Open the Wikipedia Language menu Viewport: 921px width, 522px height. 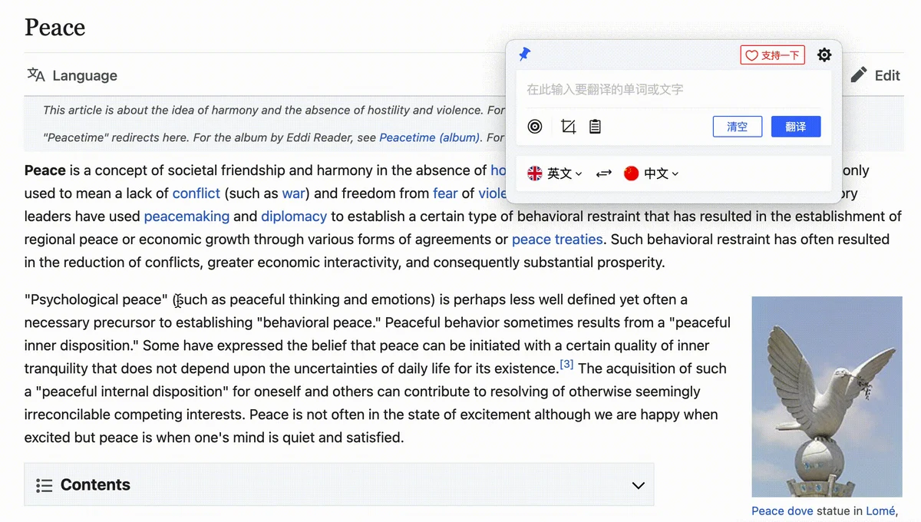[72, 75]
